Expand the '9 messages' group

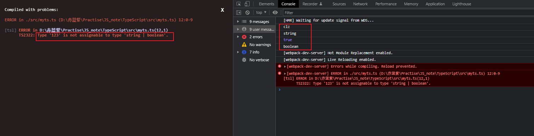(238, 22)
